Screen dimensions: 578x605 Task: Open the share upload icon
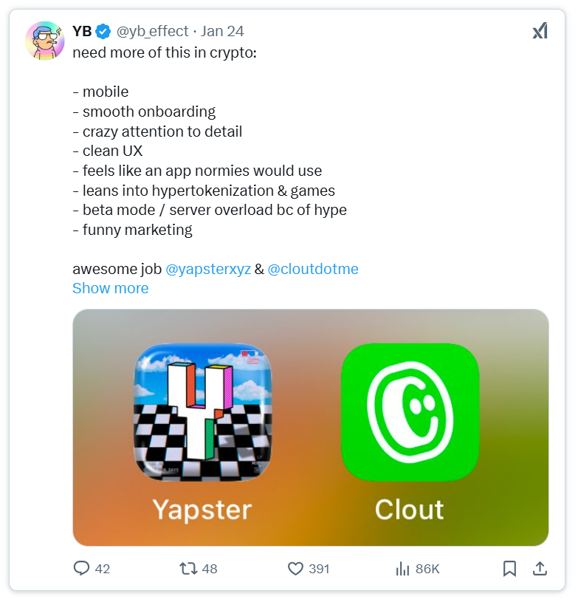click(x=540, y=568)
